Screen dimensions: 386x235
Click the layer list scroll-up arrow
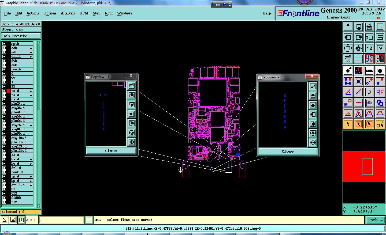pos(39,43)
